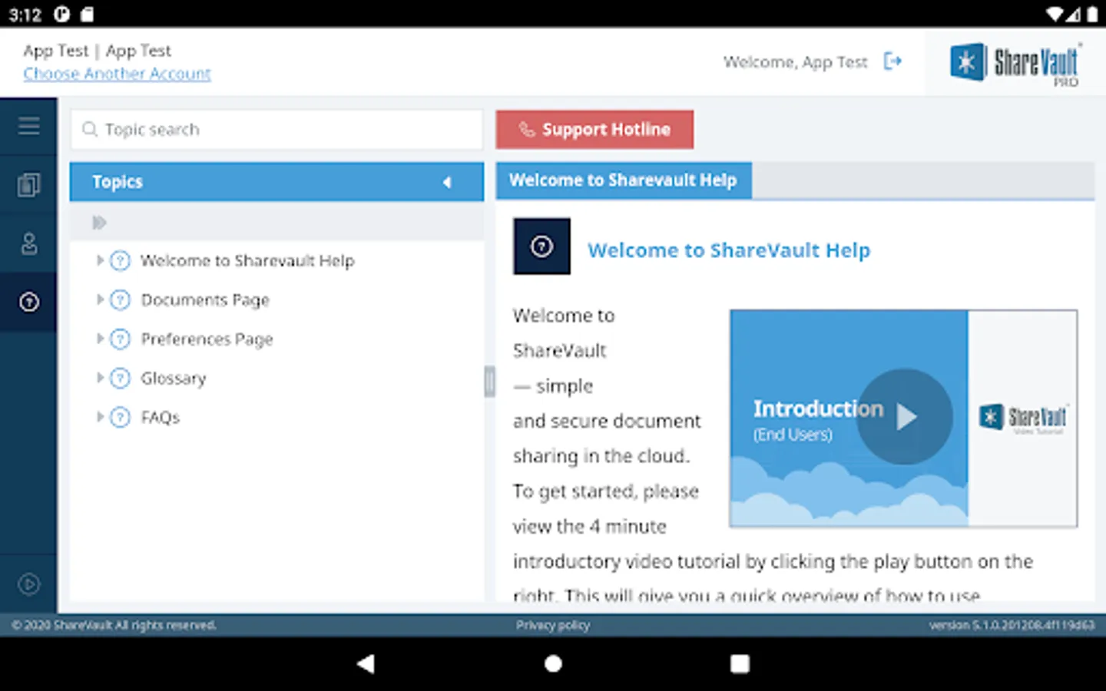Focus the Topic search field
Screen dimensions: 1106x691
pos(276,129)
